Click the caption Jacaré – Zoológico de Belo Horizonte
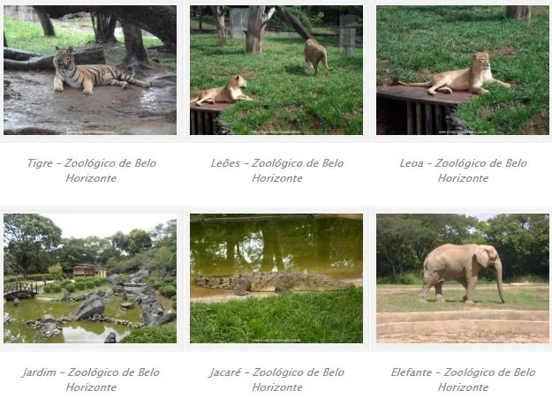The image size is (552, 398). [x=277, y=379]
